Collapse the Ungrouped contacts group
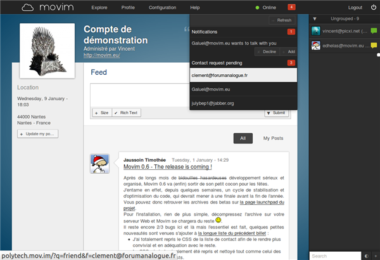The height and width of the screenshot is (260, 380). [x=315, y=19]
